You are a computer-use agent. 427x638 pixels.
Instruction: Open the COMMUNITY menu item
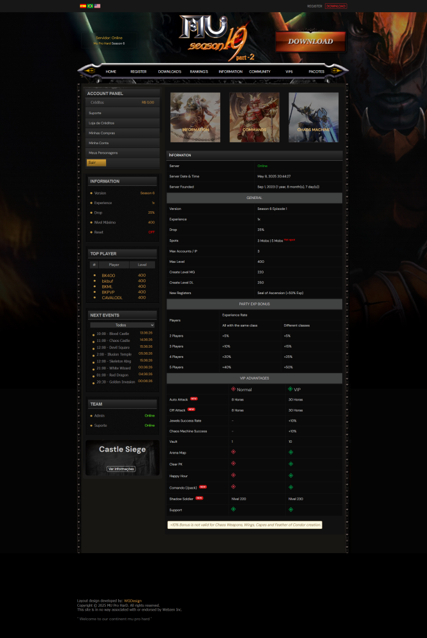coord(260,71)
